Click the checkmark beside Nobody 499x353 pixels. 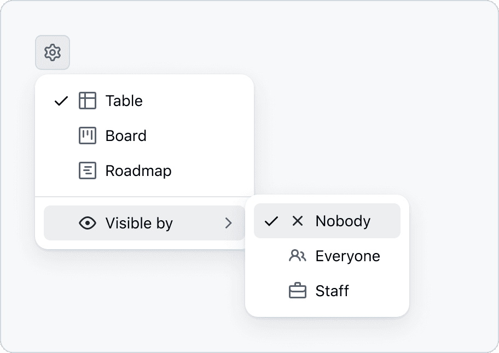tap(271, 221)
